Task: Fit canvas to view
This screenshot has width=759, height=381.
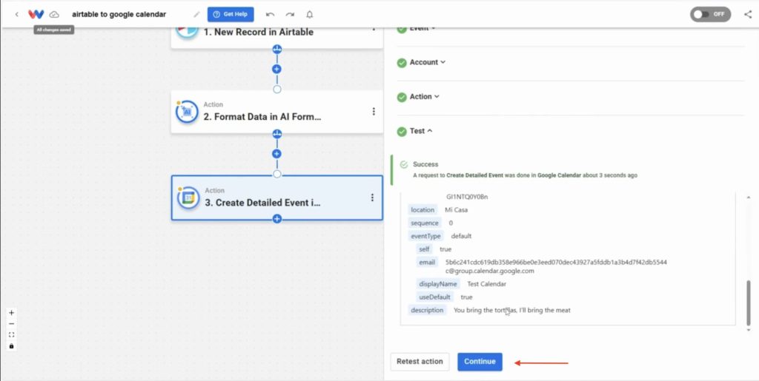Action: pyautogui.click(x=12, y=335)
